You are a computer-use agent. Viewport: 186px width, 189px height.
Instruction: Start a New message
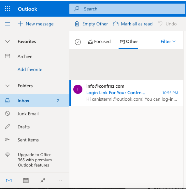coord(36,24)
